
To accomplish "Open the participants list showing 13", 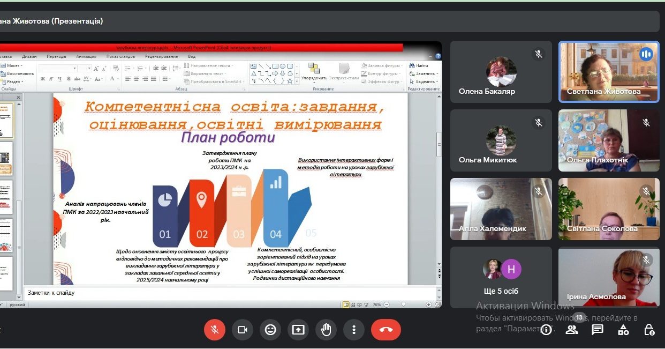I will click(572, 330).
